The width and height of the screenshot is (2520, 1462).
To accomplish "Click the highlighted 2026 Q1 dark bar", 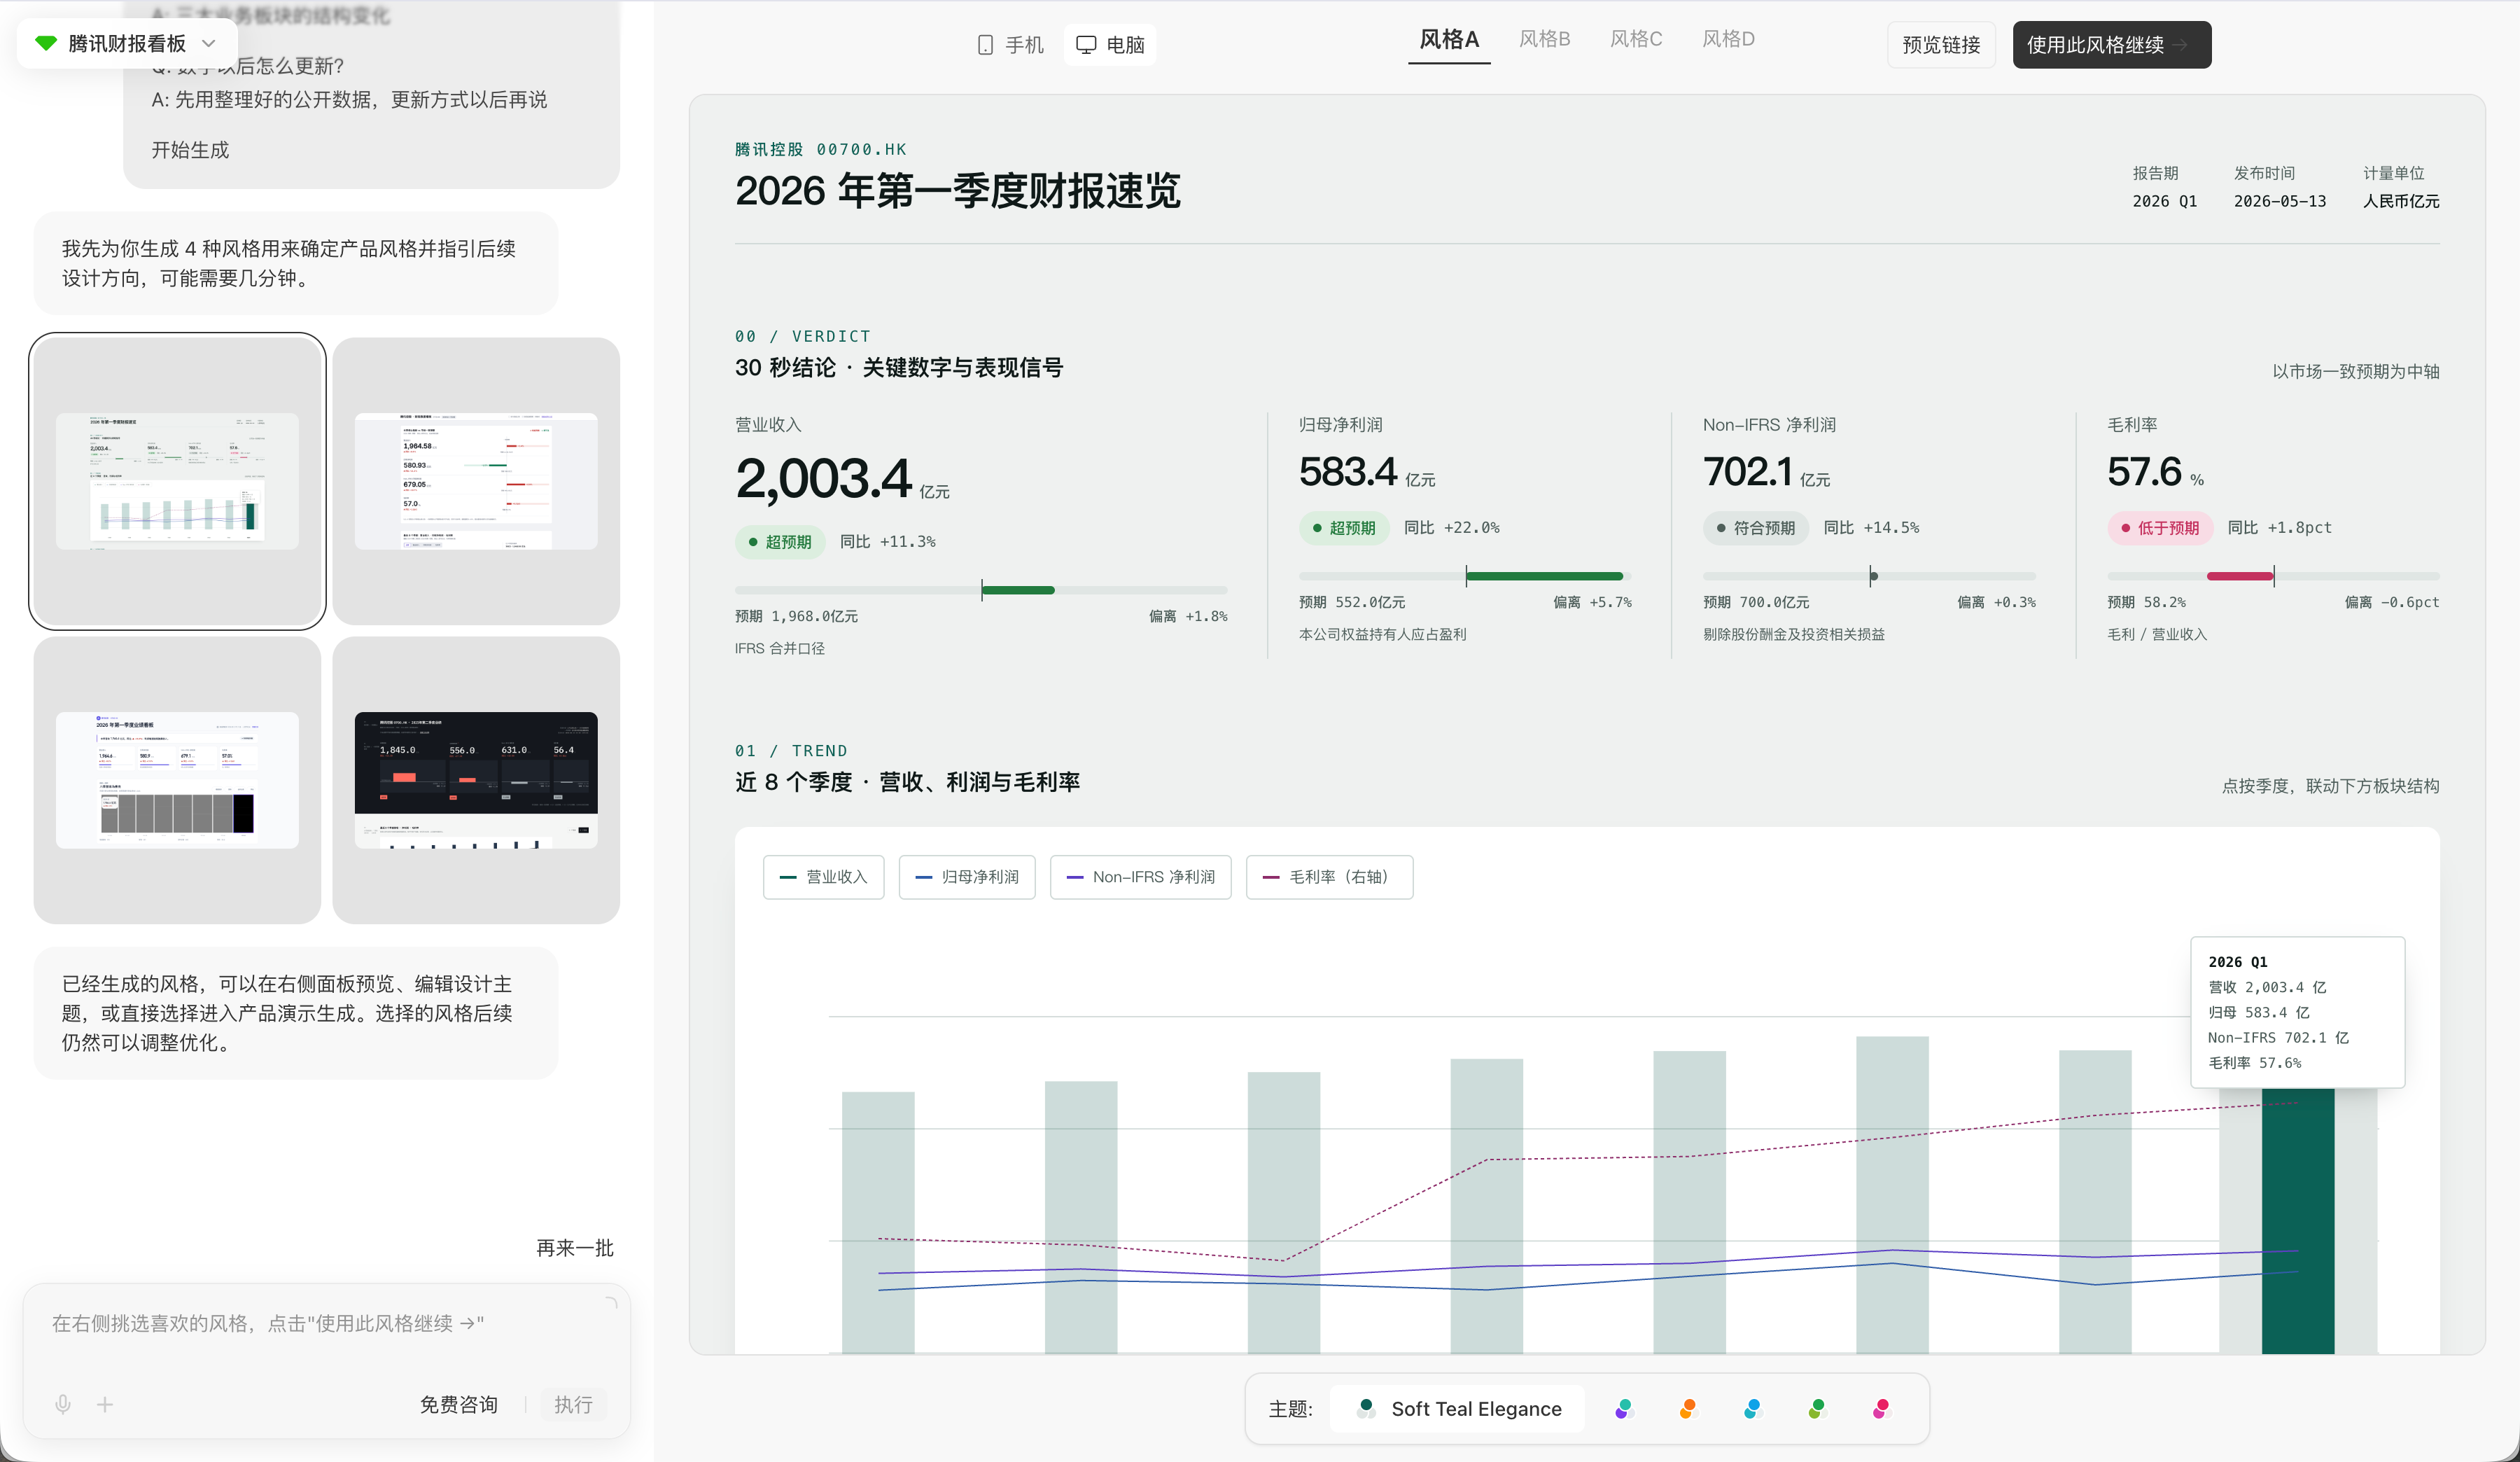I will coord(2297,1220).
